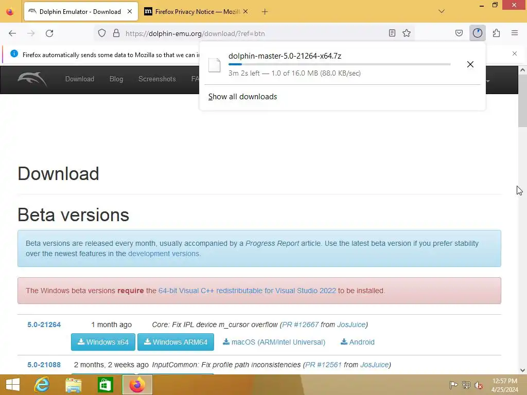The image size is (527, 395).
Task: Open the development versions link
Action: 164,254
